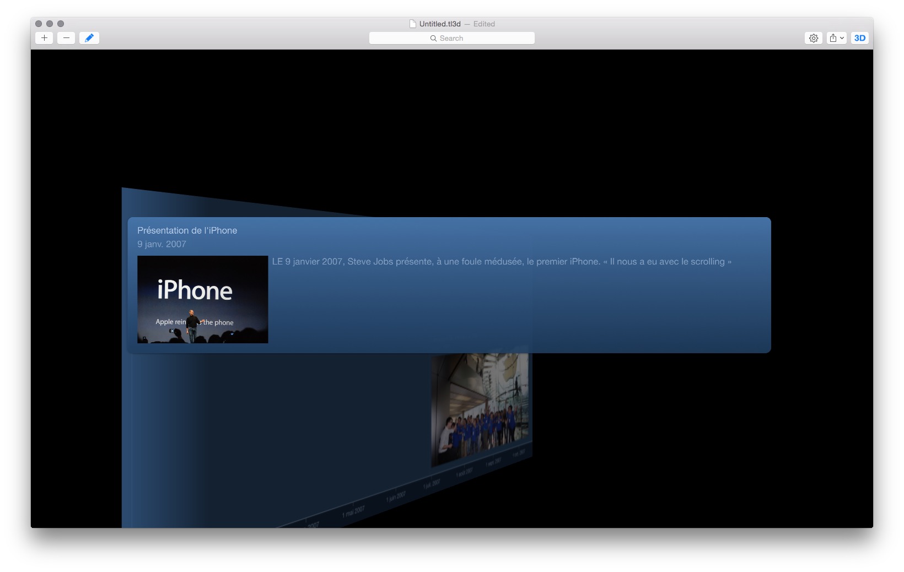904x572 pixels.
Task: Minimize the window with the yellow button
Action: [x=50, y=24]
